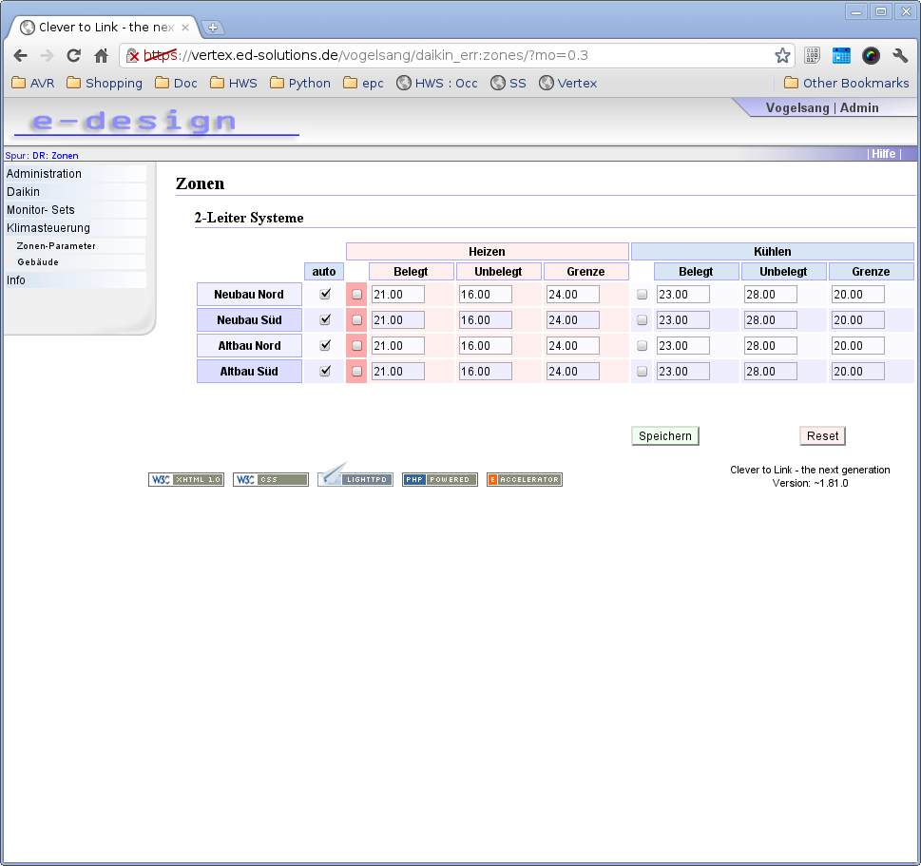Save settings with Speichern button
921x866 pixels.
click(665, 436)
